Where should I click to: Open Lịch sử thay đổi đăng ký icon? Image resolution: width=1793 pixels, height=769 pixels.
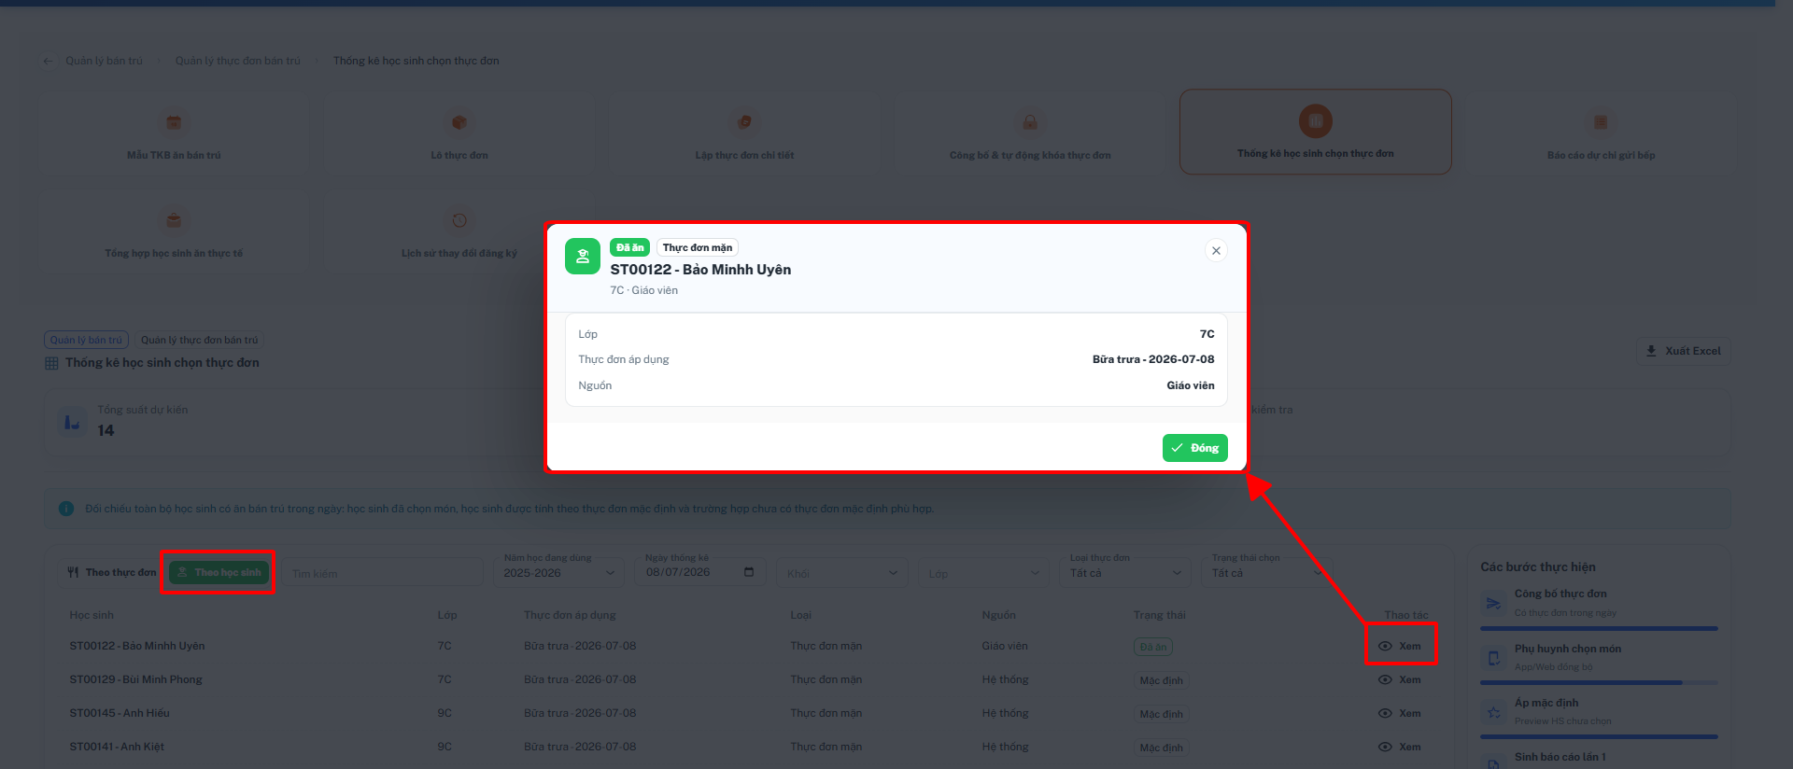pyautogui.click(x=459, y=220)
